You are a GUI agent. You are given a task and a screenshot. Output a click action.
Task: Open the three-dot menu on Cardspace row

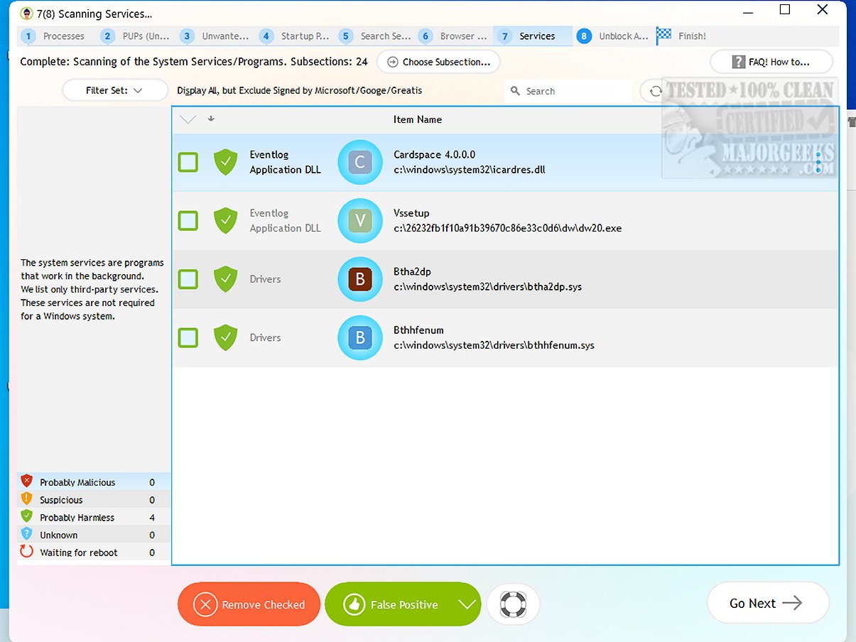click(818, 163)
